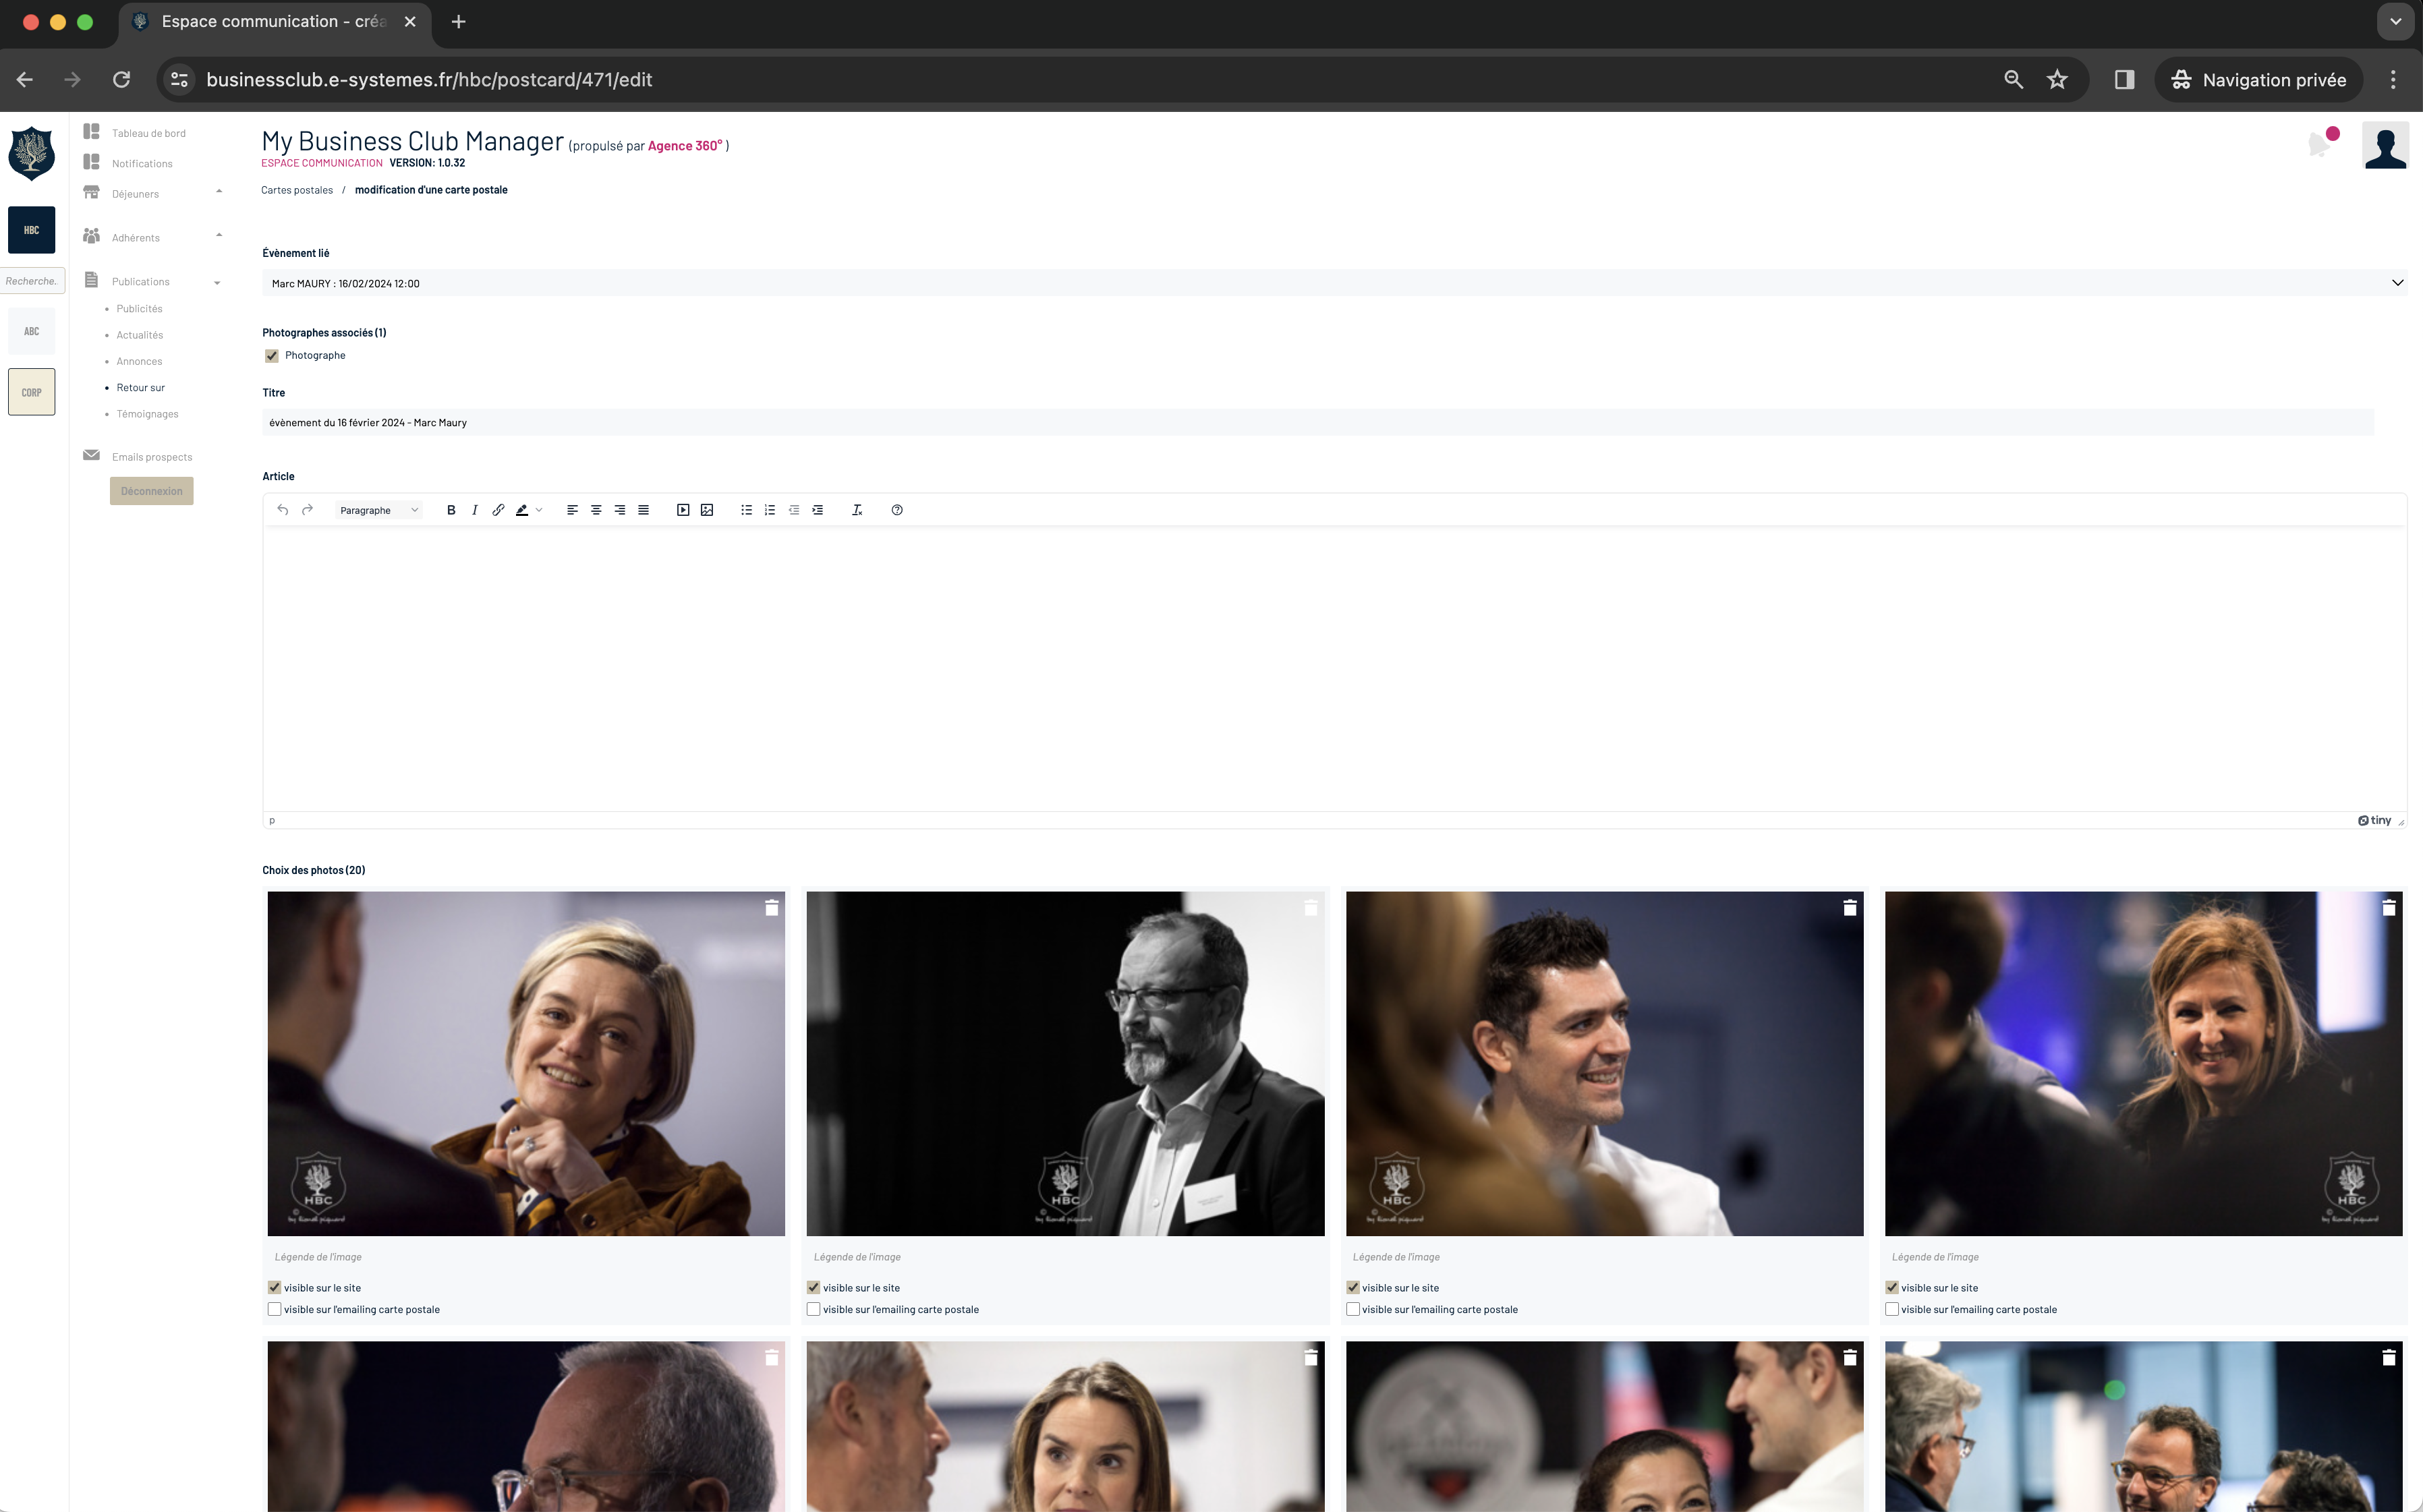Screen dimensions: 2423x1512
Task: Click the Déconnexion button
Action: [x=152, y=491]
